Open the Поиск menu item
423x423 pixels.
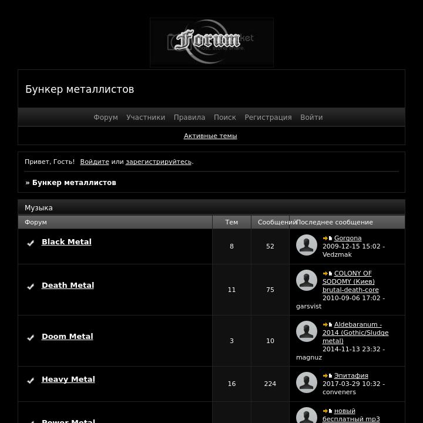(224, 117)
